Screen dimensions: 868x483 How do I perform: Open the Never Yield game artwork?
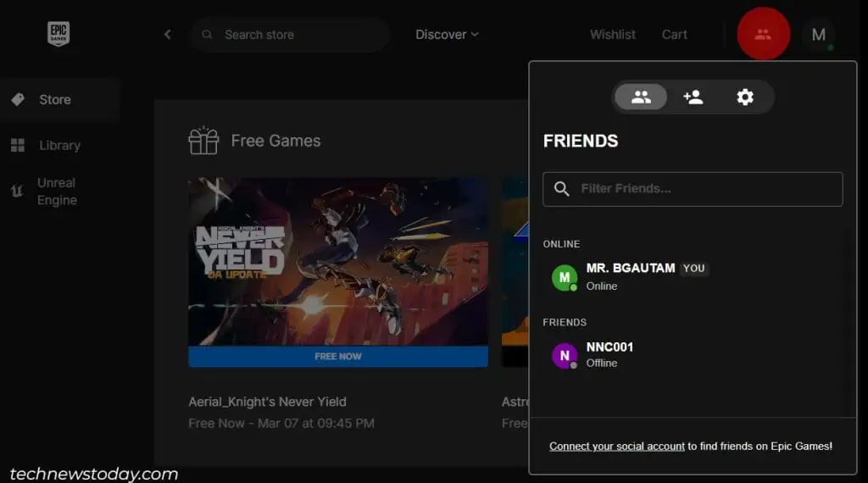(x=338, y=262)
